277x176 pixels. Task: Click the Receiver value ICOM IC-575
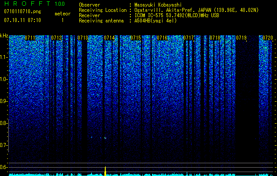click(150, 15)
